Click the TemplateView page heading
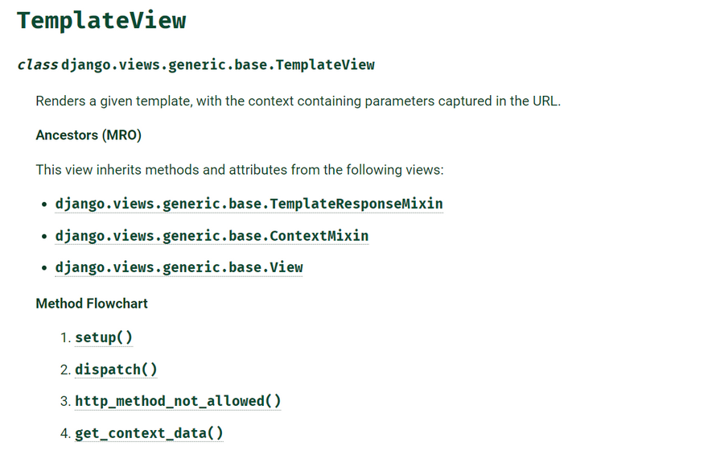The image size is (708, 459). [101, 20]
